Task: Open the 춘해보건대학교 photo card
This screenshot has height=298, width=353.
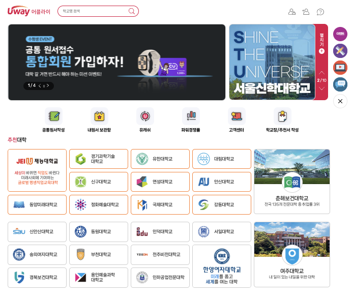Action: click(292, 182)
